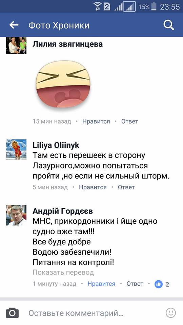Image resolution: width=183 pixels, height=325 pixels.
Task: Tap the back arrow in header
Action: coord(14,25)
